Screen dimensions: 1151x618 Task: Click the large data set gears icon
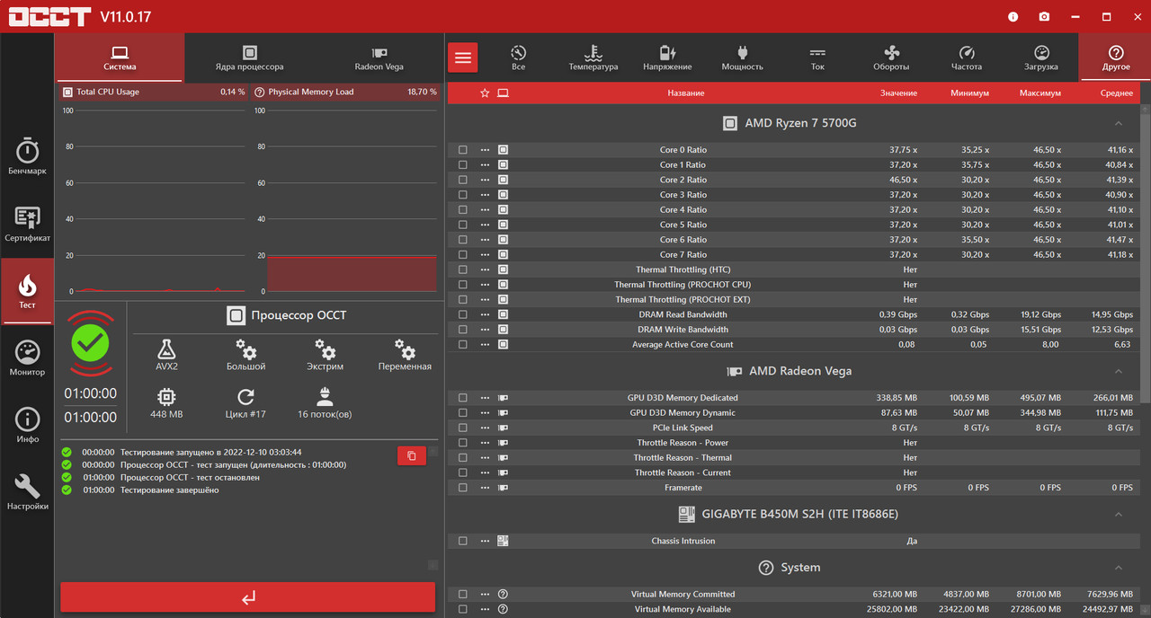(245, 349)
